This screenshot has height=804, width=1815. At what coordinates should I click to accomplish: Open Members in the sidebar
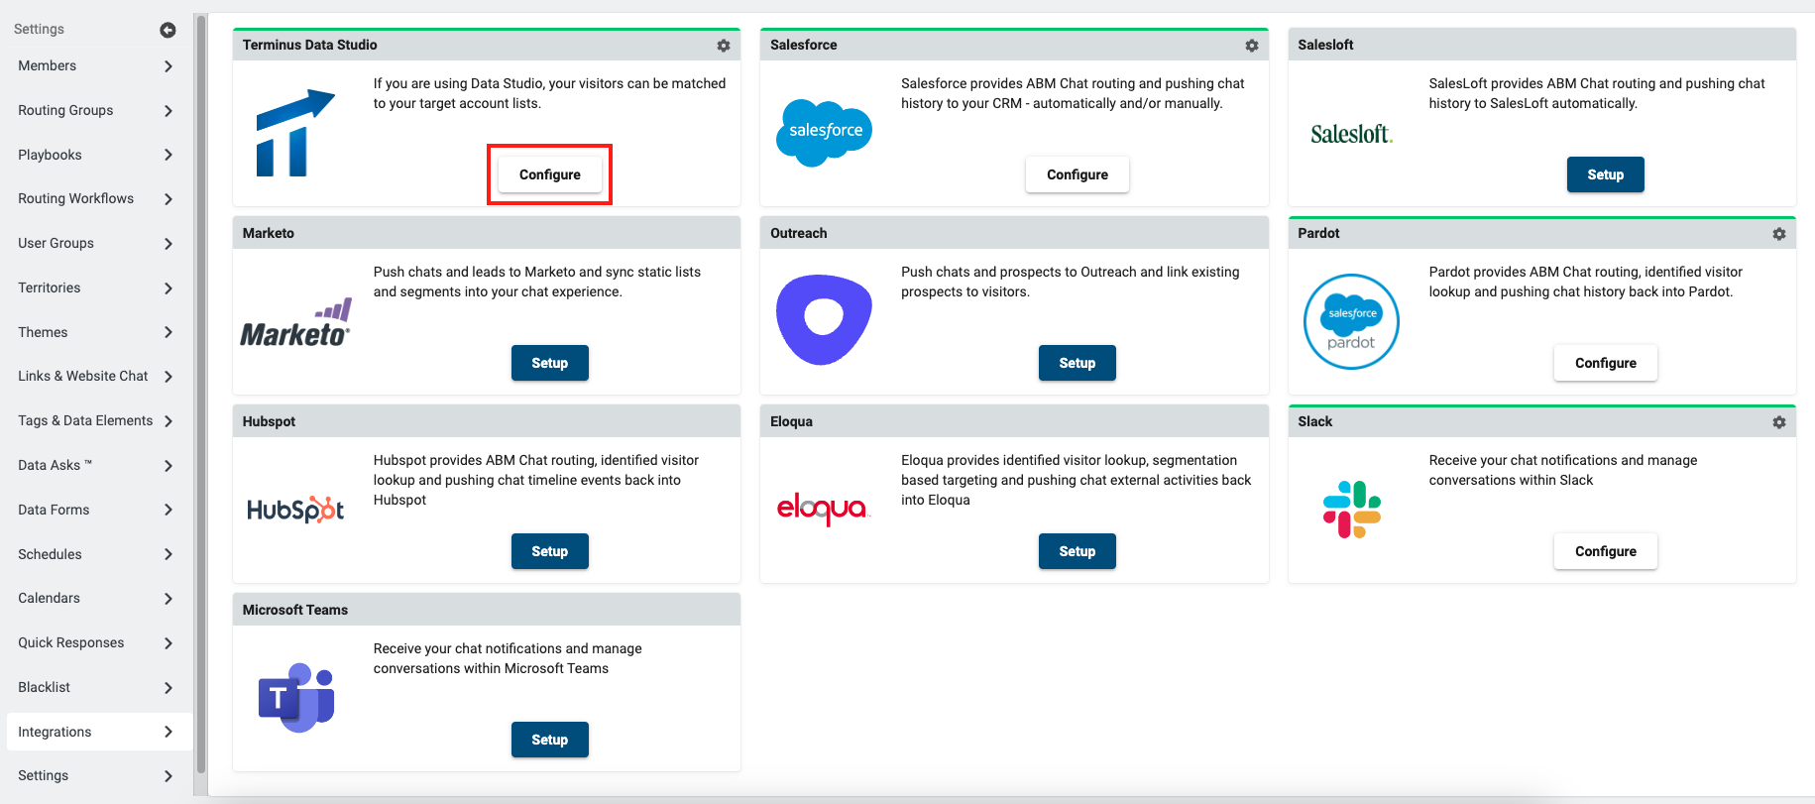97,66
